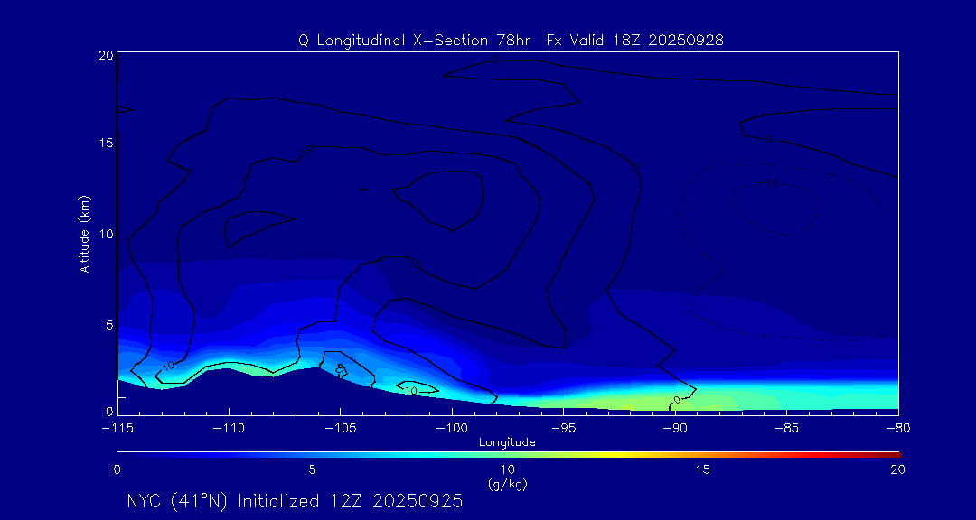Click the 15 km altitude tick label
Screen dimensions: 976x520
click(x=104, y=144)
